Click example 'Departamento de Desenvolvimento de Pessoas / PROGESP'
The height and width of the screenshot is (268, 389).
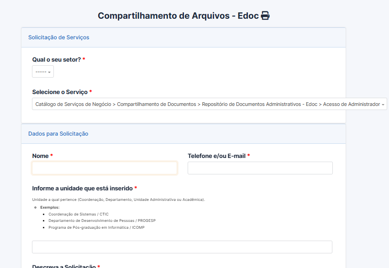click(x=102, y=221)
